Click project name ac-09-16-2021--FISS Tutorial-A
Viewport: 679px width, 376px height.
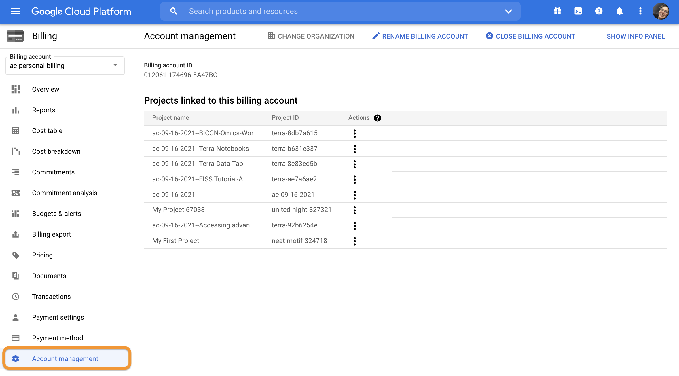pos(197,179)
